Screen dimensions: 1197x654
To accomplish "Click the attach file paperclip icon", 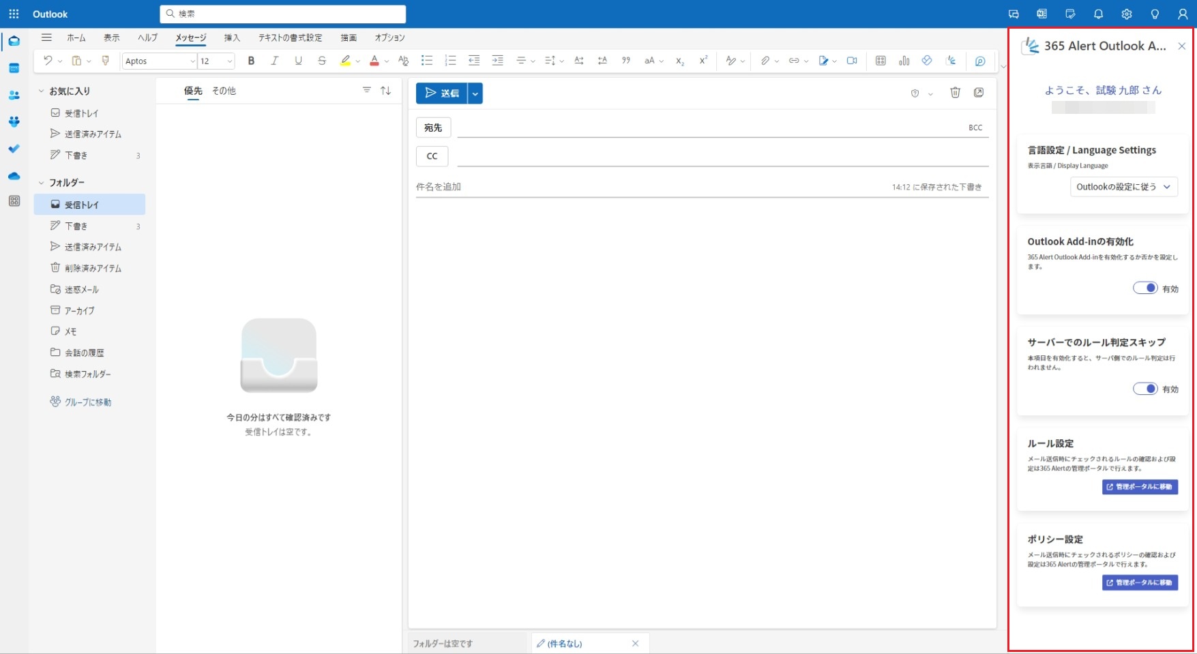I will click(765, 61).
